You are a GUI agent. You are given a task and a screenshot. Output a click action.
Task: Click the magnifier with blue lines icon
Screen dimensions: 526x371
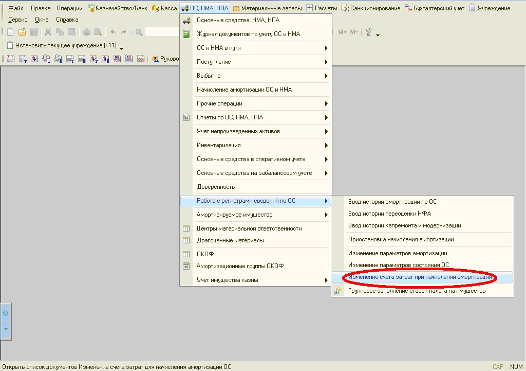[x=58, y=59]
